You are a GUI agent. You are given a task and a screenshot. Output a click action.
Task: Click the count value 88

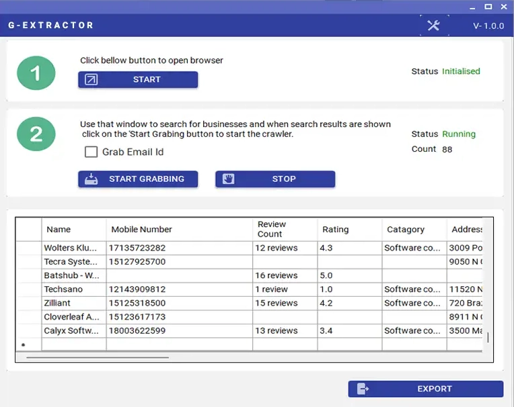coord(447,150)
